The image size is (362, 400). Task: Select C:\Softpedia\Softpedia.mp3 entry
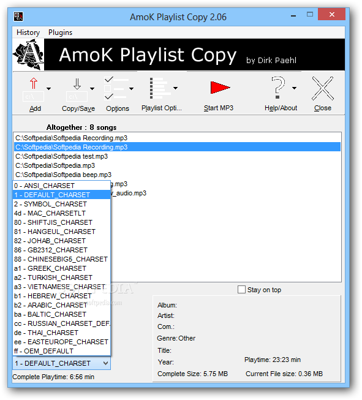coord(177,165)
